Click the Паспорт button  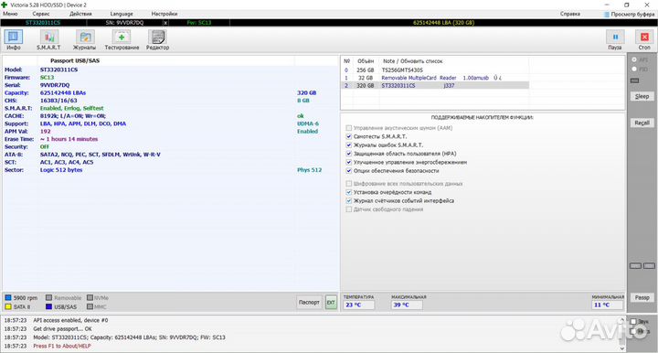tap(309, 302)
